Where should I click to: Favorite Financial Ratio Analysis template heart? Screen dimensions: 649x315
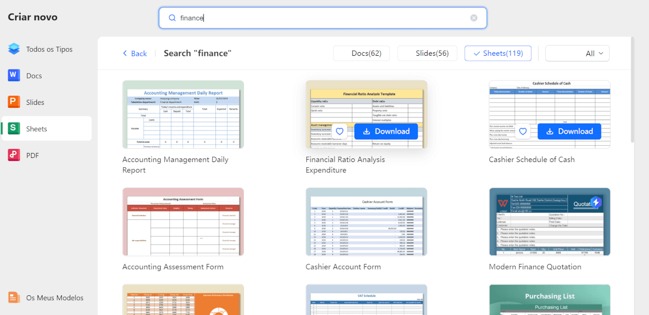click(x=340, y=132)
